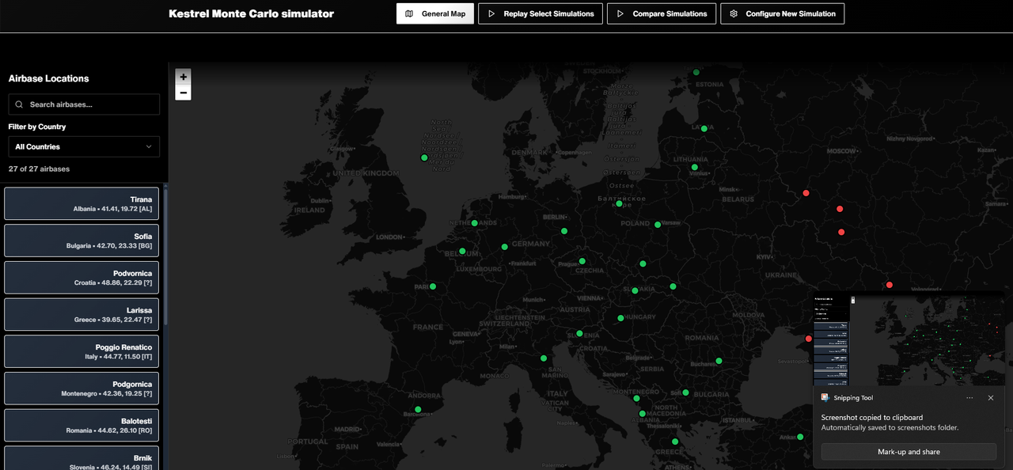Click the red marker closest to Moscow

[806, 193]
